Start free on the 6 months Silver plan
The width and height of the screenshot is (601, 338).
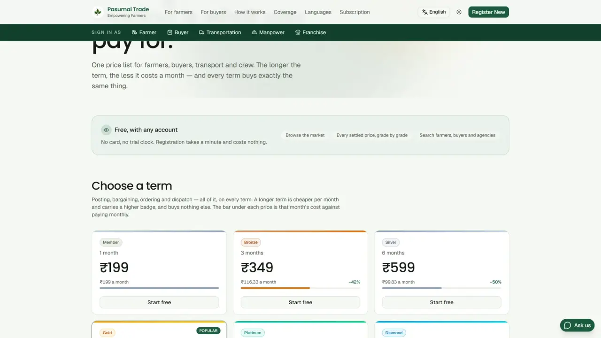442,302
